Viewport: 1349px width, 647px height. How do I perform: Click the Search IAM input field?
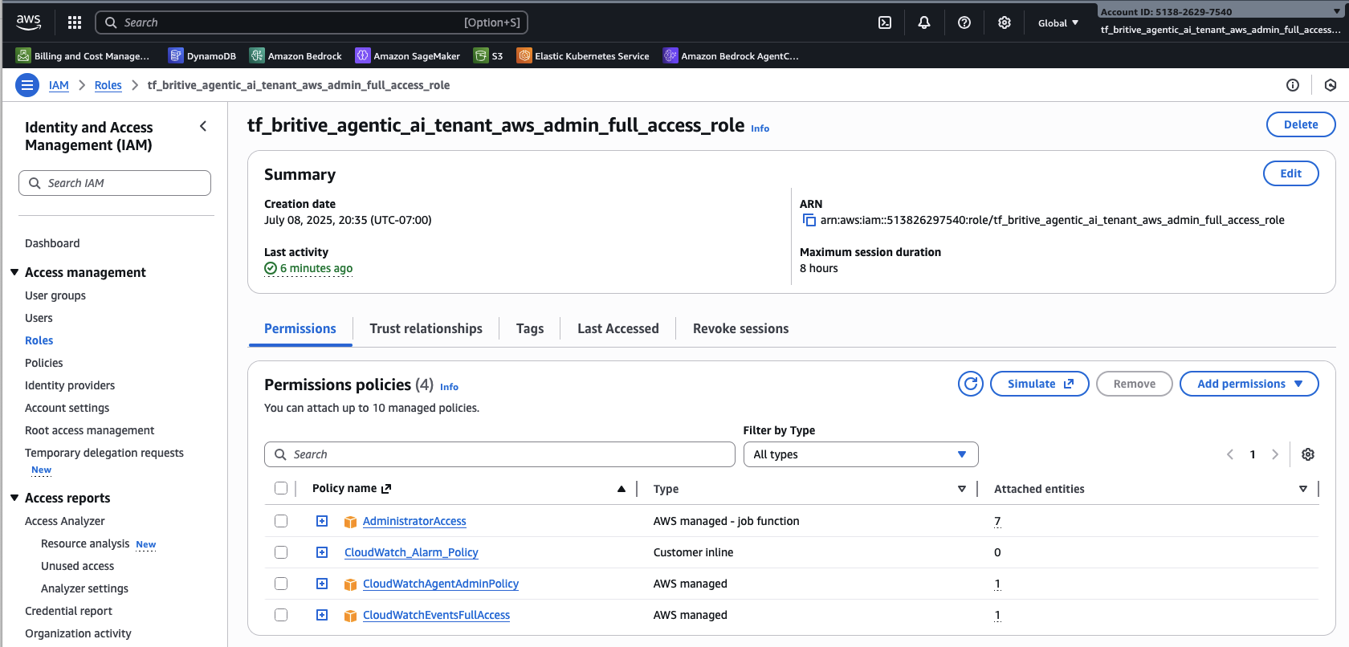[x=115, y=183]
